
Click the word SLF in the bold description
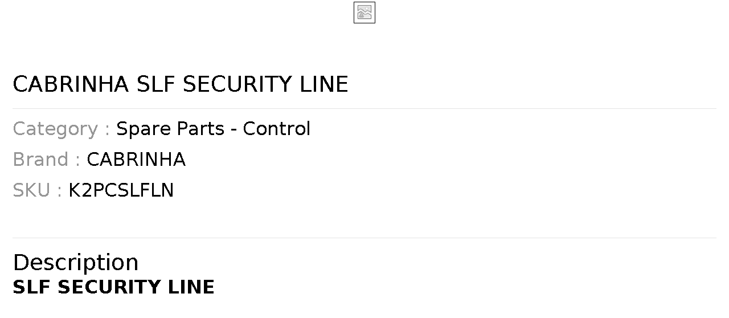point(32,287)
